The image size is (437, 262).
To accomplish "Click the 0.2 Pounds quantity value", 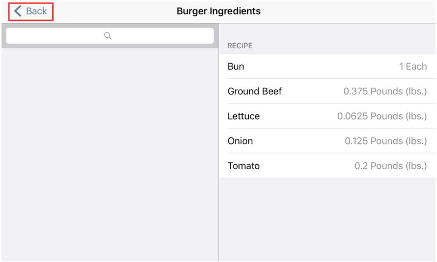I will [391, 166].
